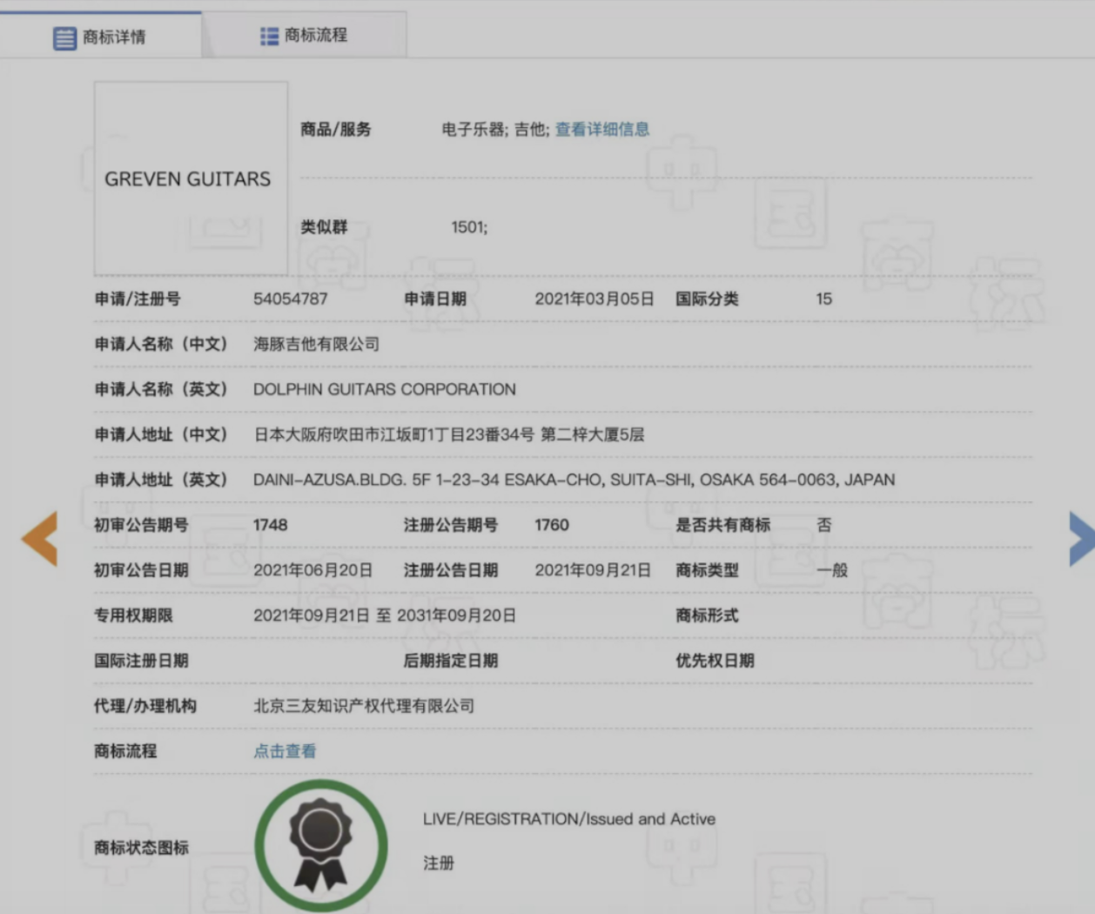This screenshot has height=914, width=1095.
Task: Select the registration number 54054787
Action: 291,299
